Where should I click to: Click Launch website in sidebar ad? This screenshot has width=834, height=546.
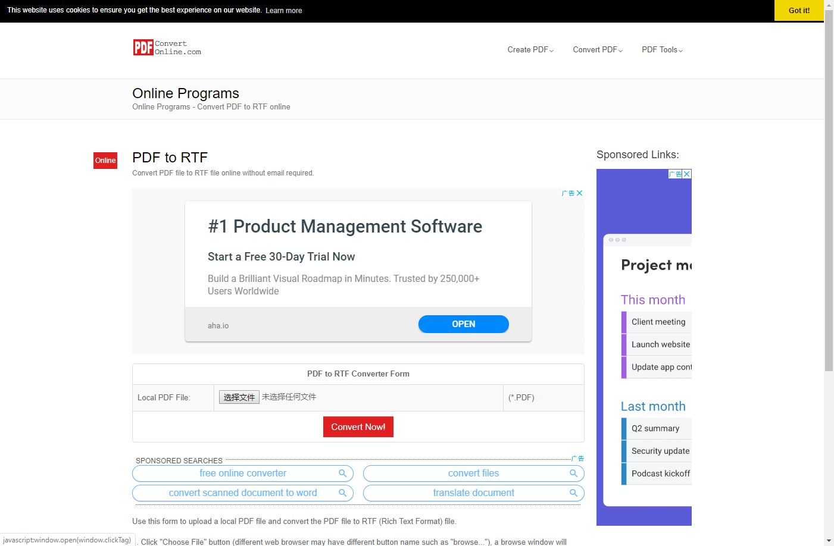point(661,344)
